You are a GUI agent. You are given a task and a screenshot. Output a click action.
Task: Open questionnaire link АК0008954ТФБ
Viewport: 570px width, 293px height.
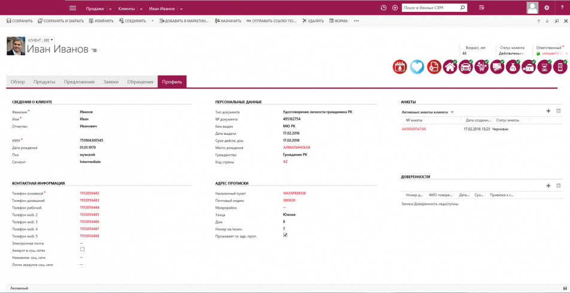tap(414, 129)
